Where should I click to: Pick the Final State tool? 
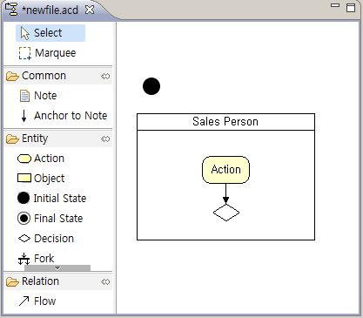[x=50, y=219]
